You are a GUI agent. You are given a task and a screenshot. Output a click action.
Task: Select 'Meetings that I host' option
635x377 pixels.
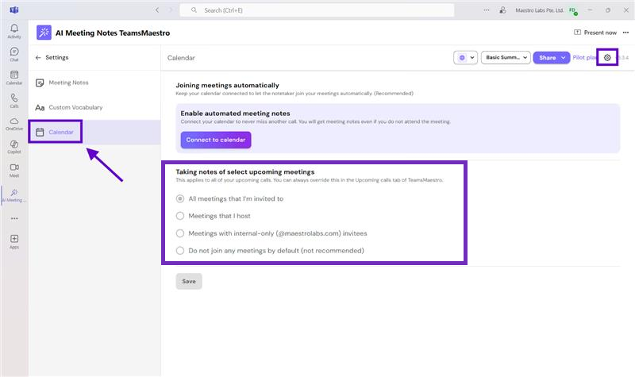click(180, 216)
